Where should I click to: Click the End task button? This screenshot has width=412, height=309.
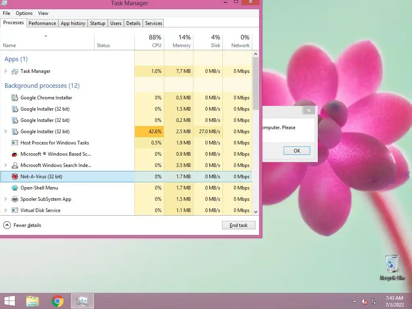pyautogui.click(x=239, y=225)
